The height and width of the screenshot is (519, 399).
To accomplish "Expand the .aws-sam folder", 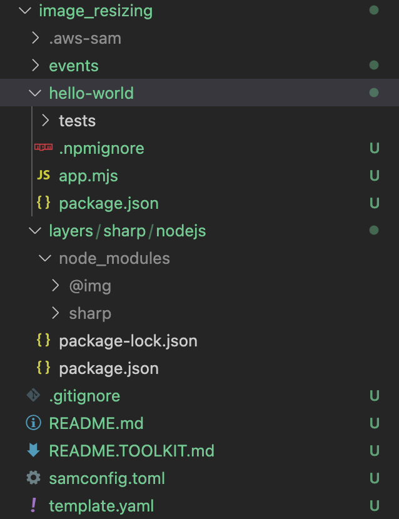I will (x=36, y=38).
